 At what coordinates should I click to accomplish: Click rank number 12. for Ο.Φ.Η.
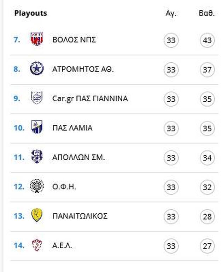point(19,187)
